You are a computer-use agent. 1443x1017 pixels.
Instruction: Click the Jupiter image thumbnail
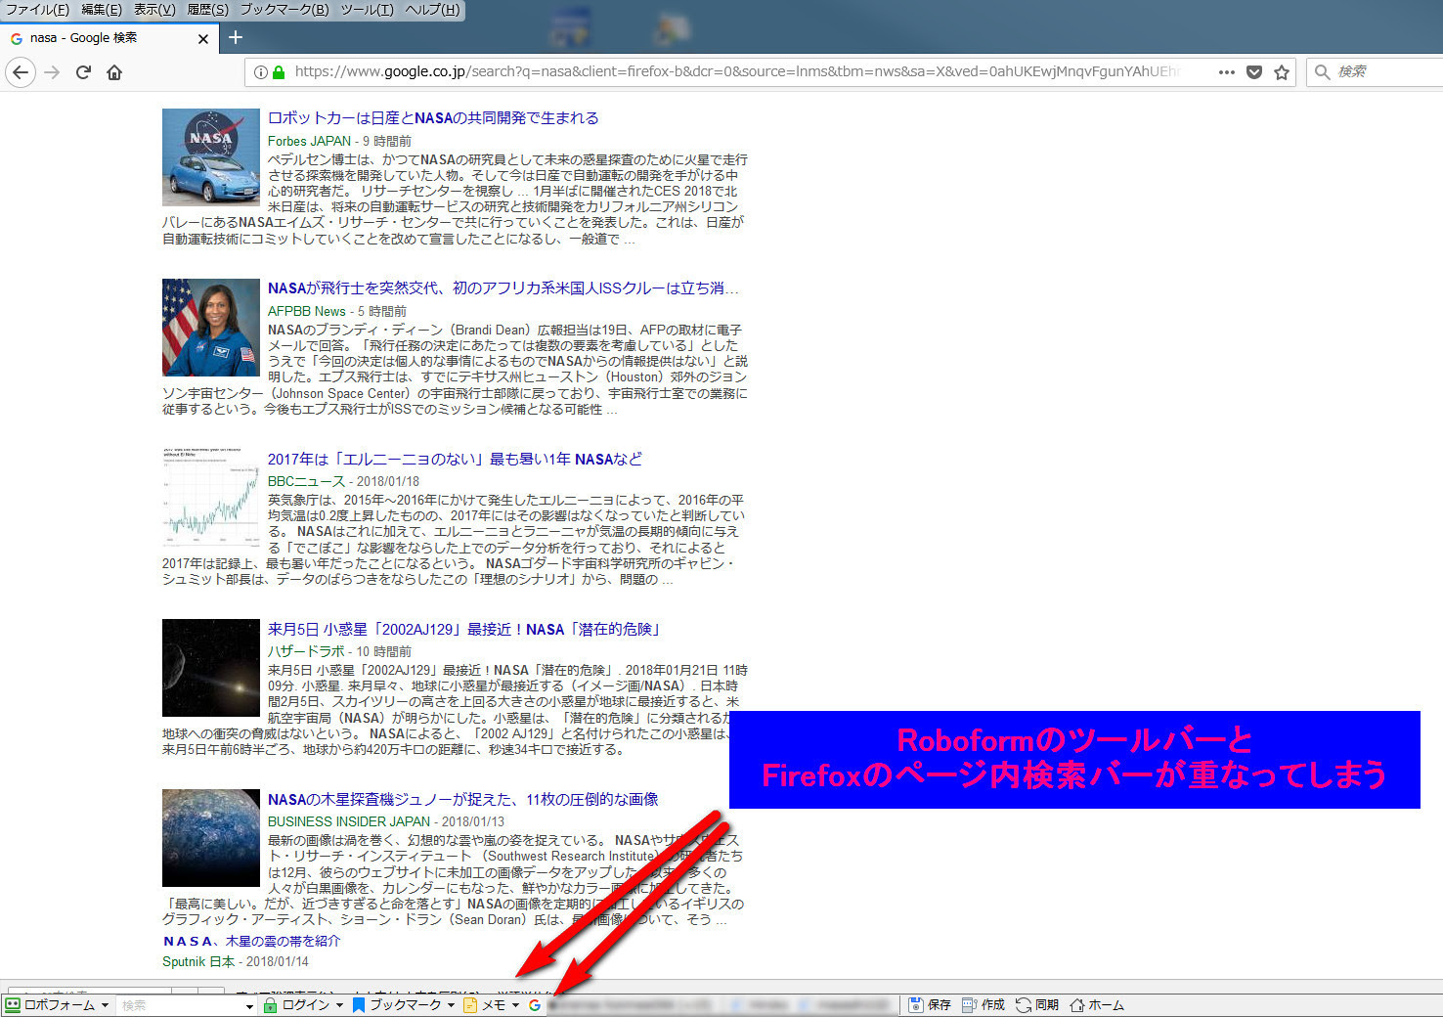point(211,837)
